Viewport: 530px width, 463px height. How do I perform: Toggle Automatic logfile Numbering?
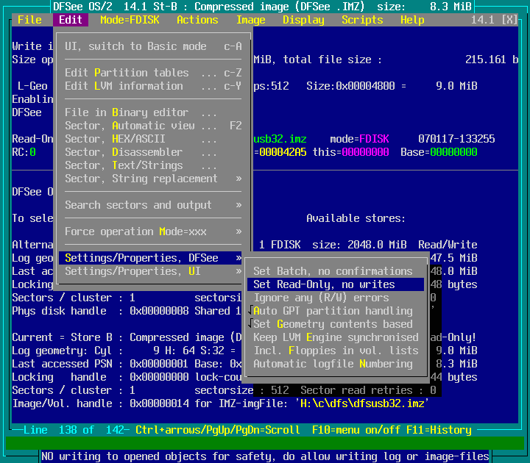333,364
